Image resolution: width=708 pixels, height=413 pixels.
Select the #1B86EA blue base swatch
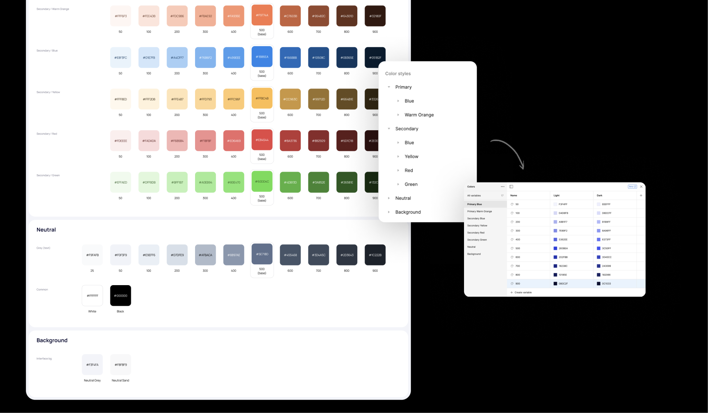(262, 57)
